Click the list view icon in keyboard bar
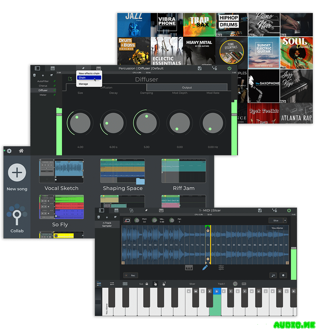316x329 pixels. (x=99, y=284)
